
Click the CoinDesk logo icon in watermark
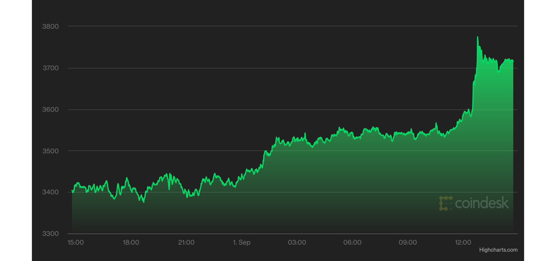[x=445, y=203]
